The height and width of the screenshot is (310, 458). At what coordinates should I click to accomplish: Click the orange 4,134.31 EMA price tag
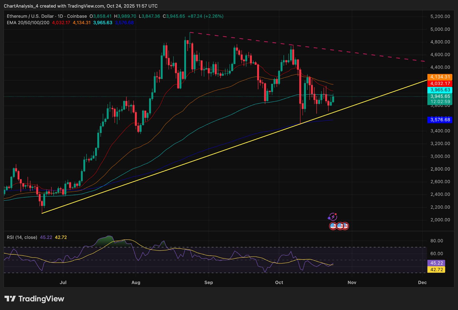pos(440,77)
